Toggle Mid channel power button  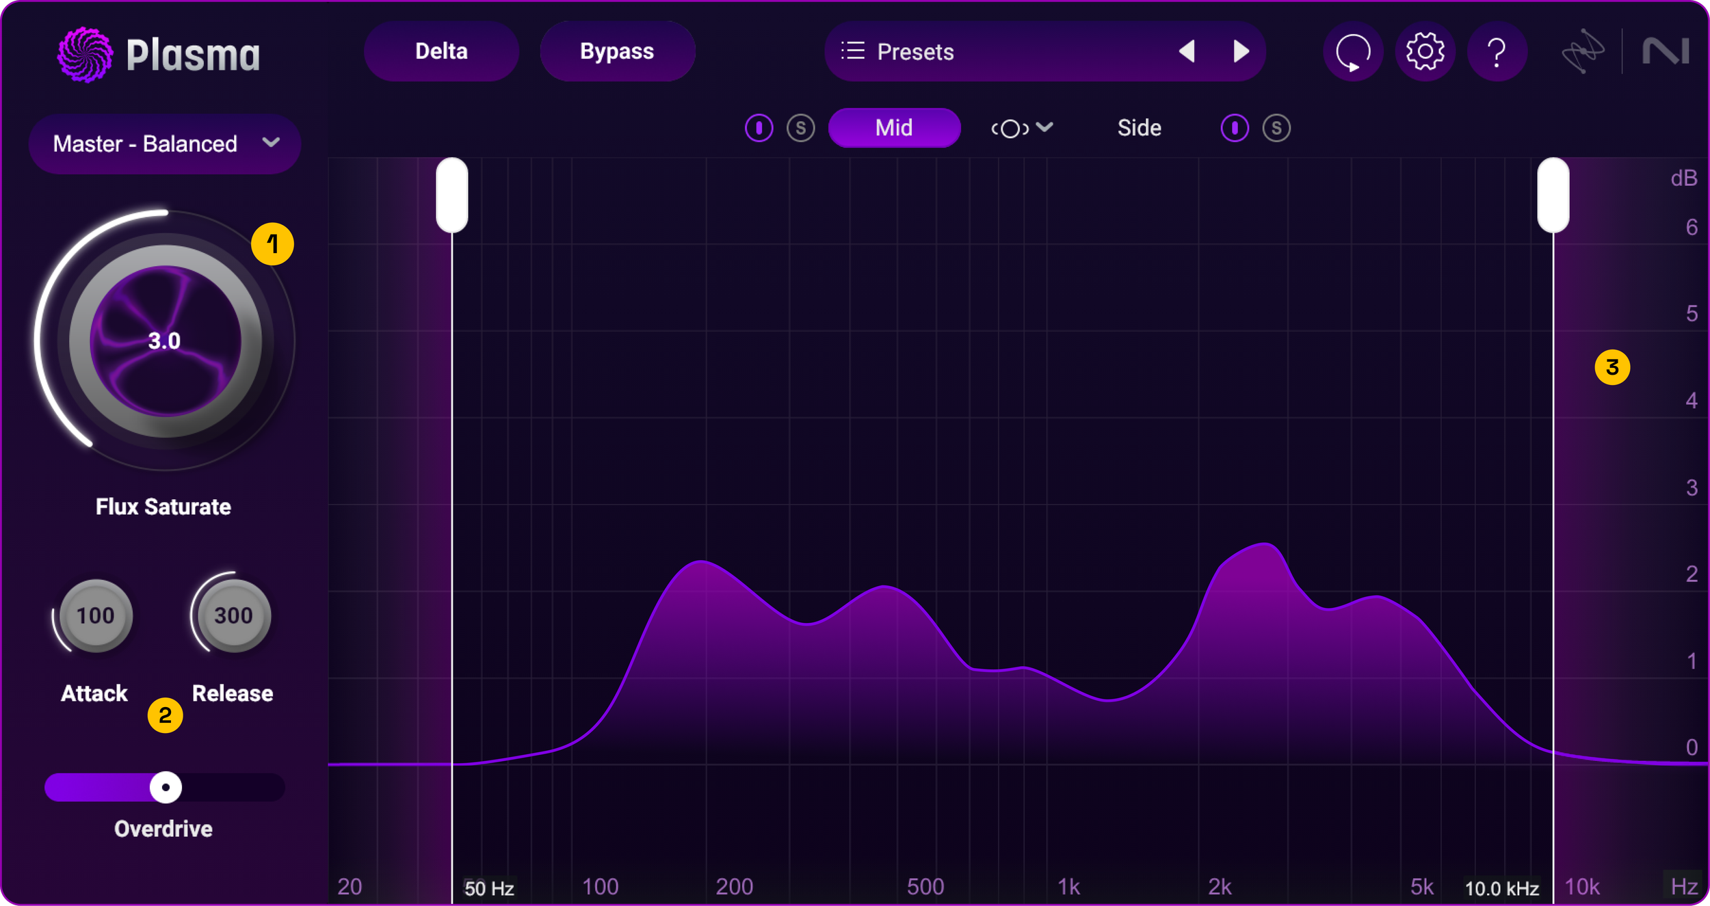pos(759,128)
